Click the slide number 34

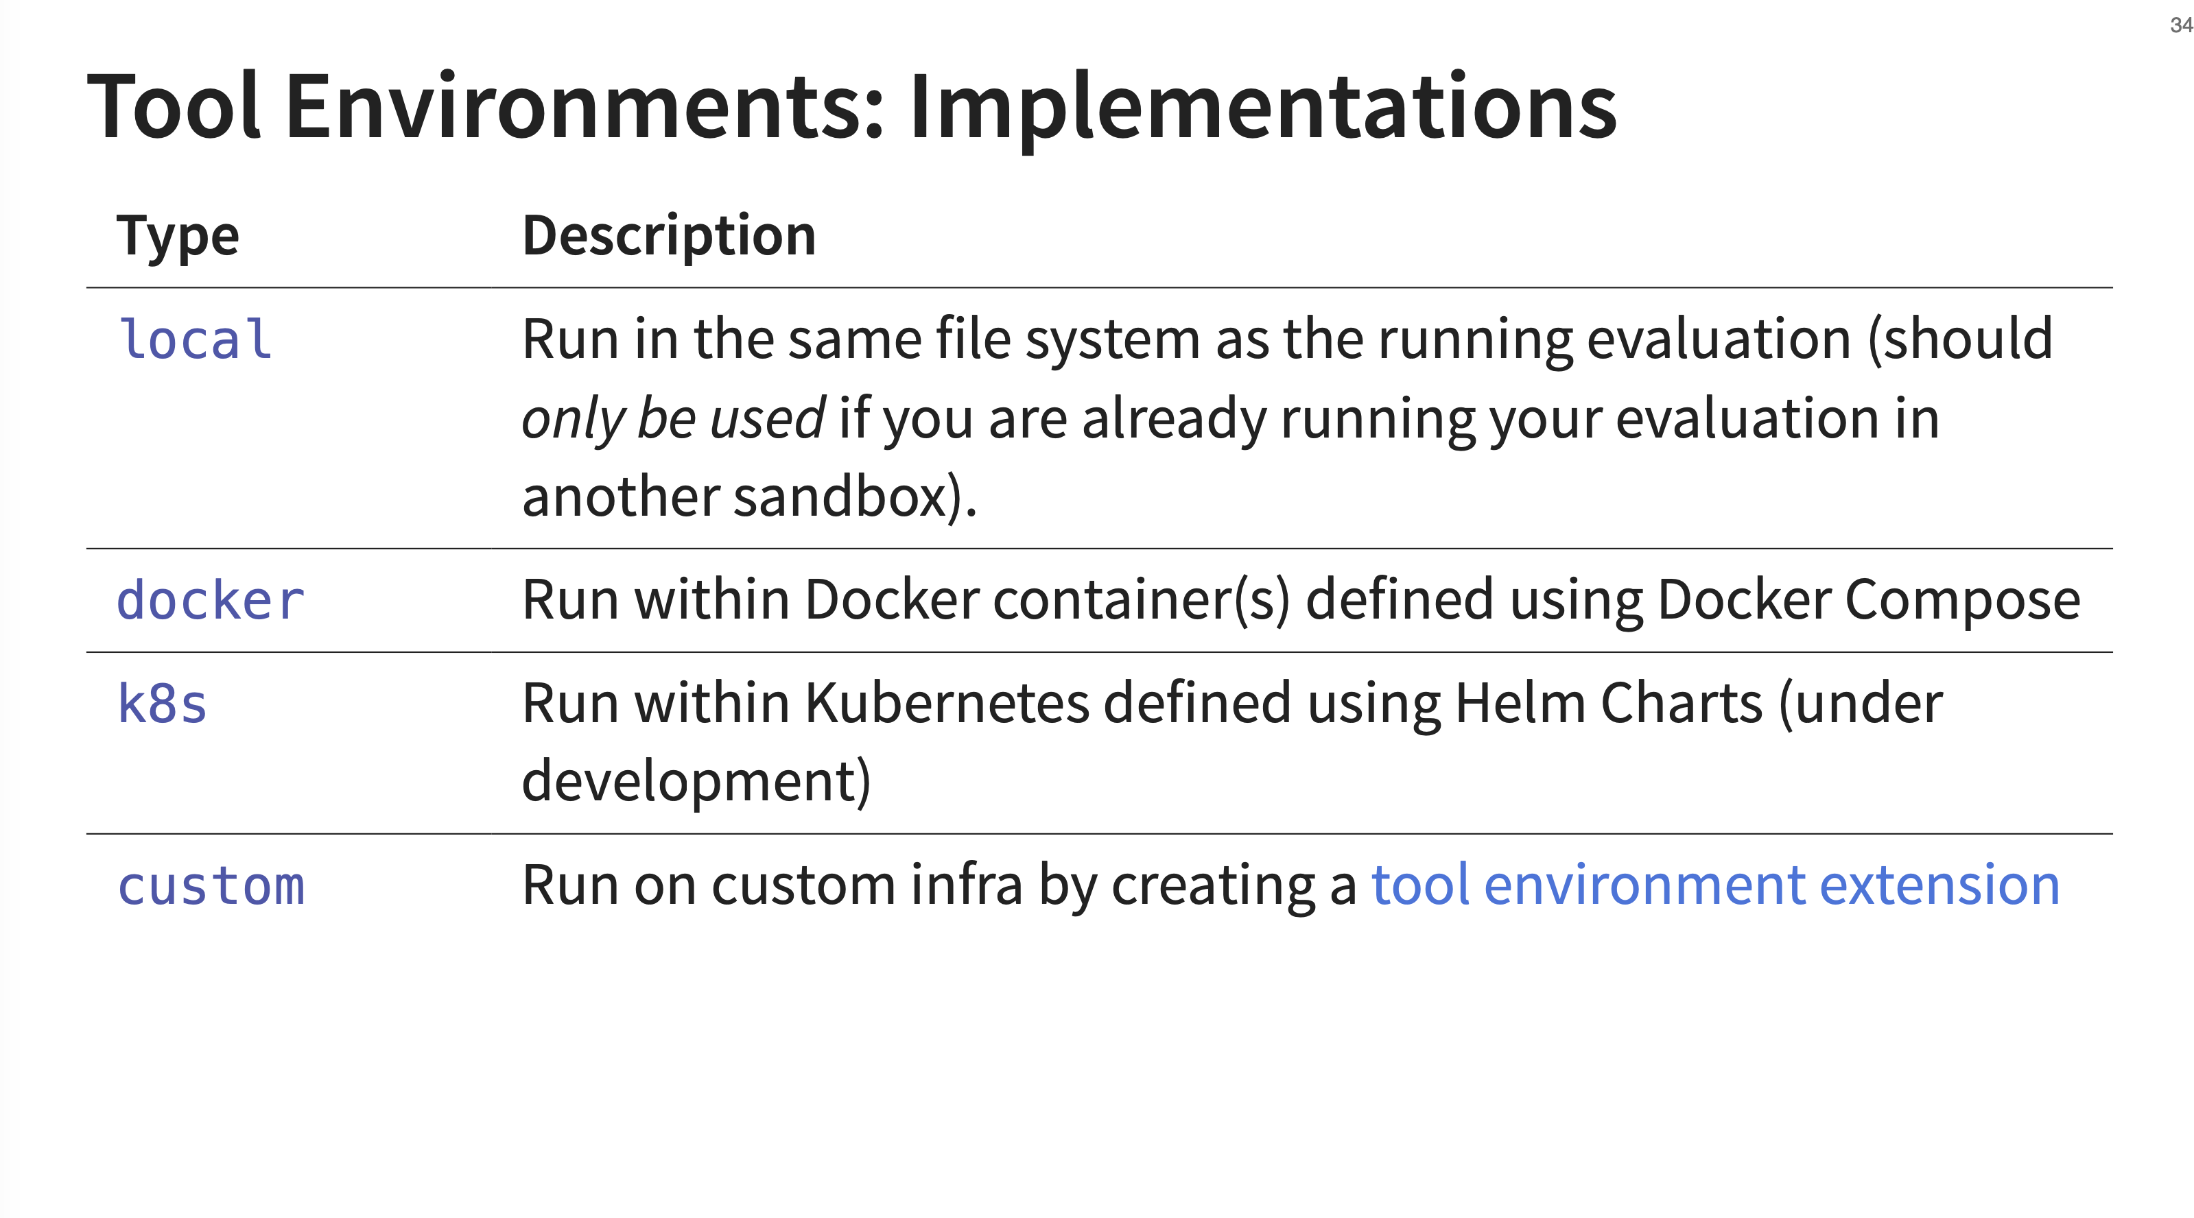tap(2181, 25)
